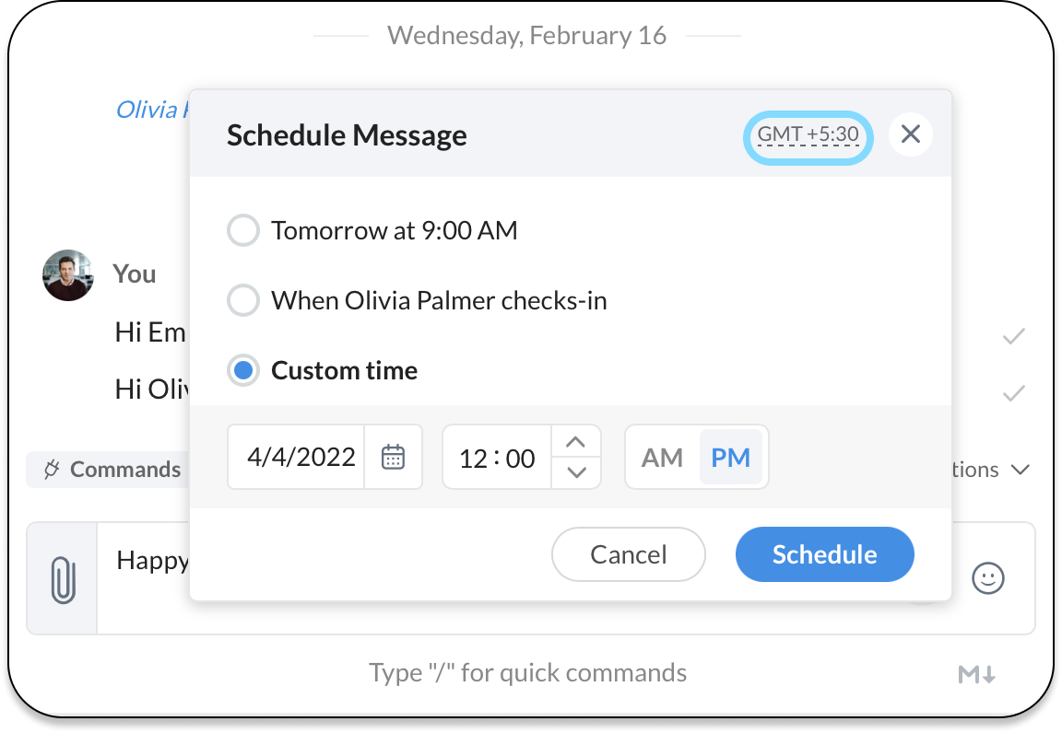Close the Schedule Message dialog
Screen dimensions: 1062x733
point(911,134)
